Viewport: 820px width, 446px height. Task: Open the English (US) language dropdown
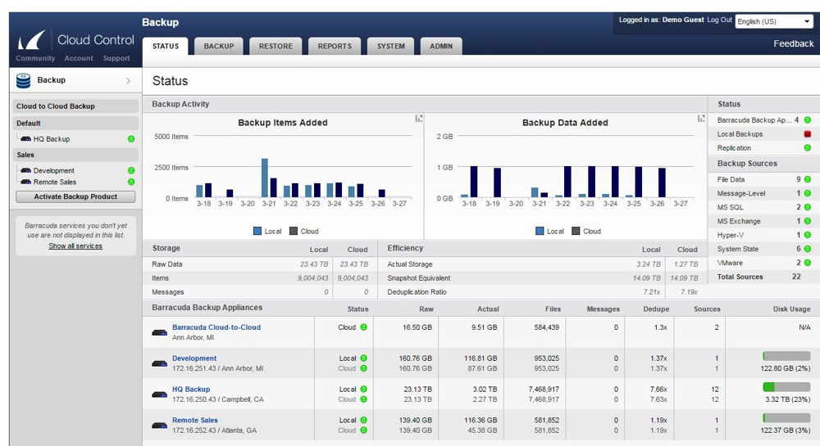coord(774,21)
